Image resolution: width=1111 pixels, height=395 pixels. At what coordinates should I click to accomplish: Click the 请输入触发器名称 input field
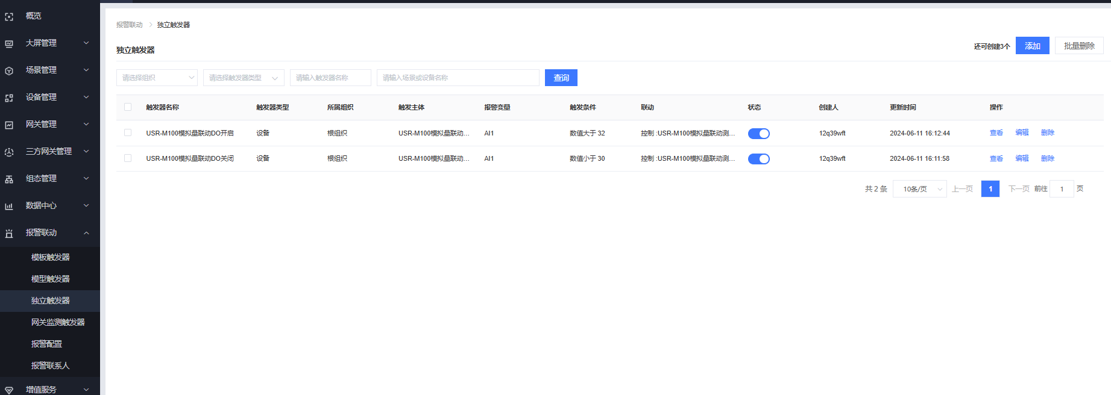[x=330, y=78]
